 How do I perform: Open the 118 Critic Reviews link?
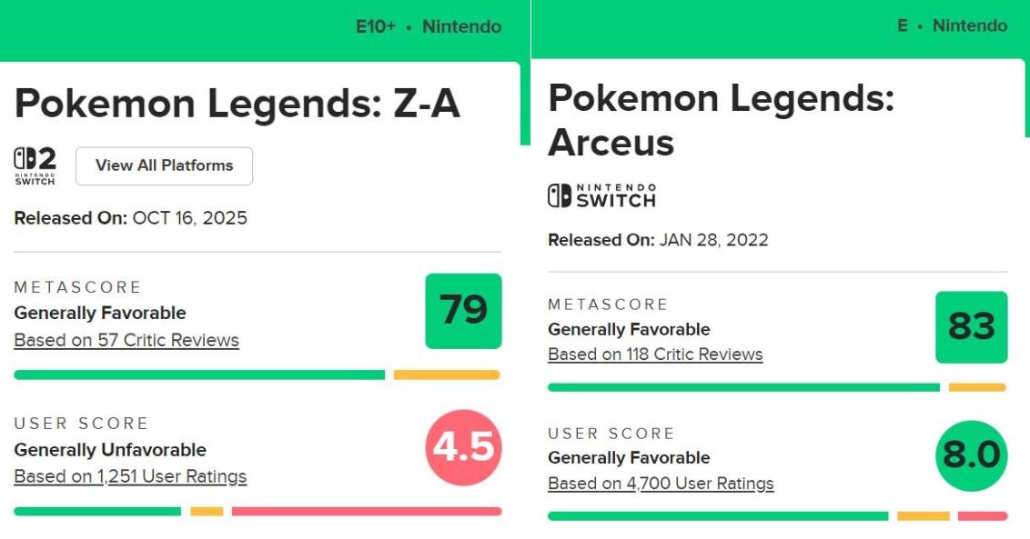[655, 354]
